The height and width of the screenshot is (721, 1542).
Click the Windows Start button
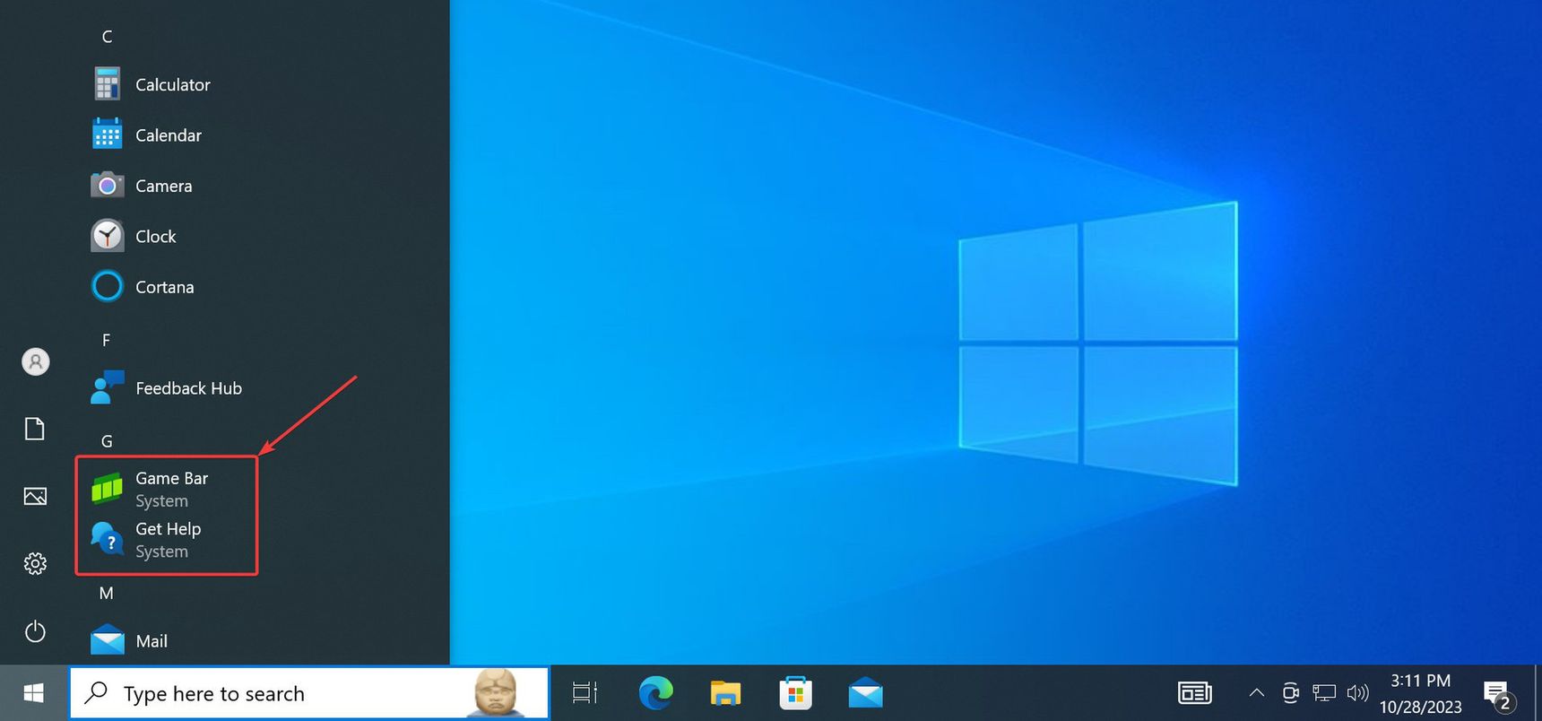pyautogui.click(x=34, y=693)
